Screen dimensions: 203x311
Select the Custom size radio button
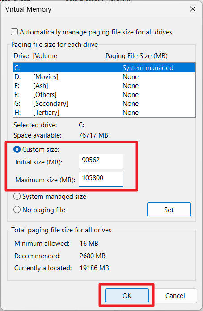point(17,149)
